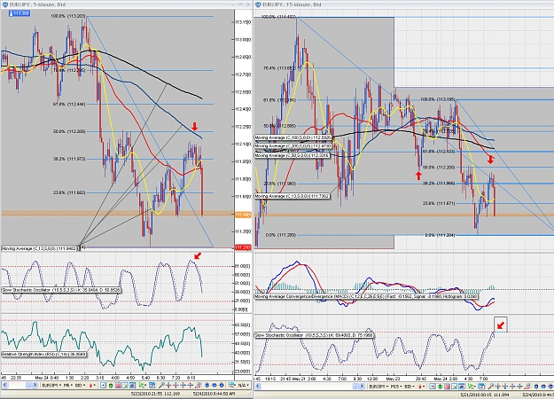The width and height of the screenshot is (554, 399).
Task: Click the 23.6% (111.682) Fibonacci label
Action: (69, 192)
